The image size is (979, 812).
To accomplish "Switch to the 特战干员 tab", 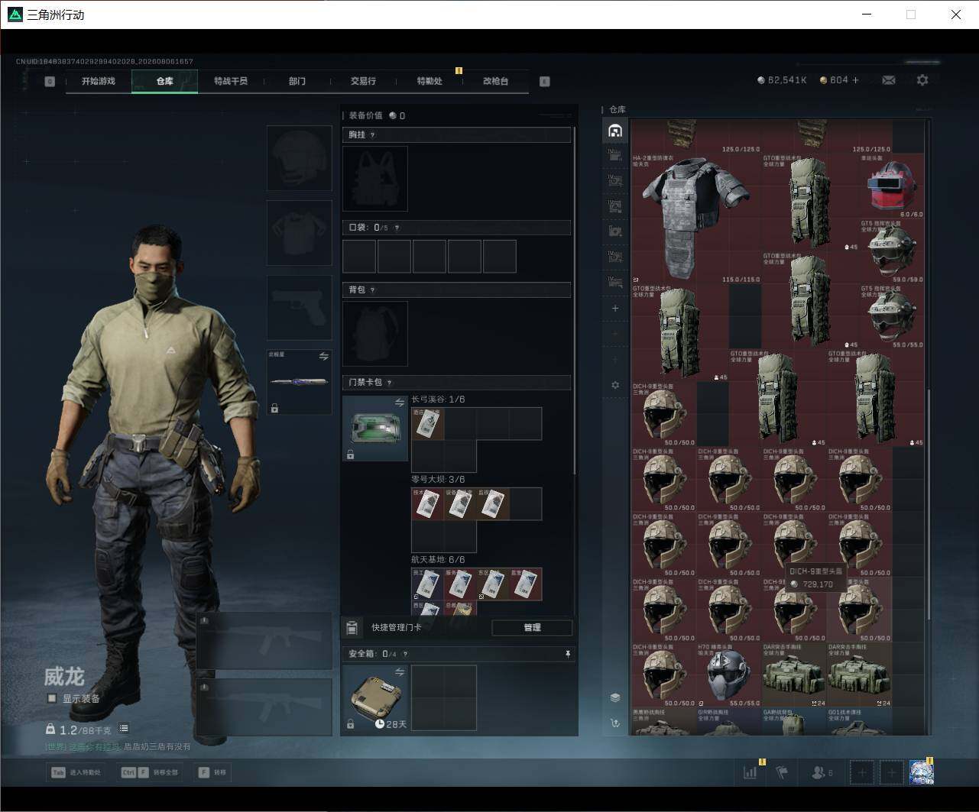I will 231,81.
